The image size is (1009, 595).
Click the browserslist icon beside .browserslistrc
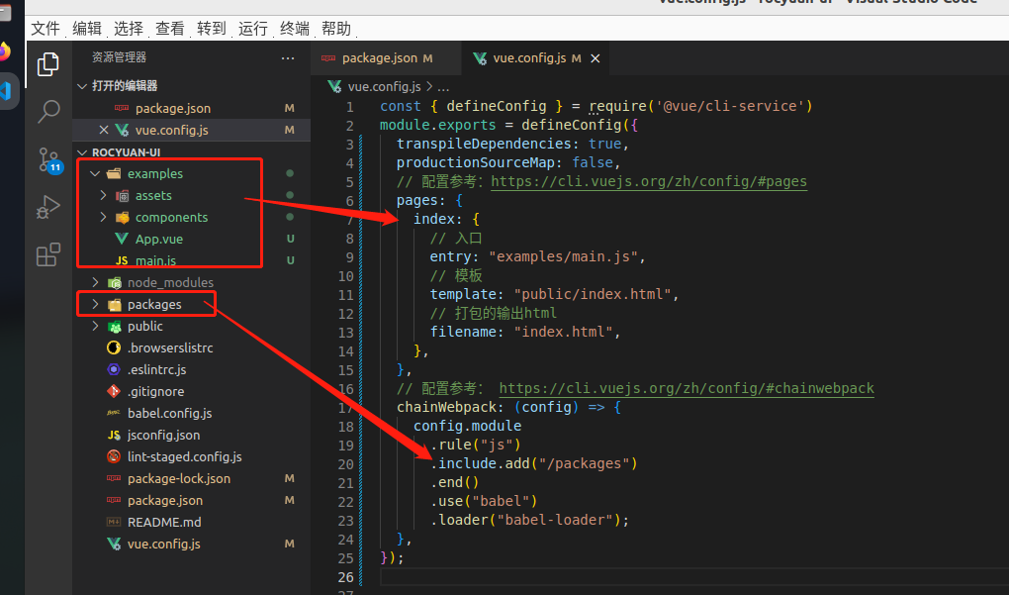pos(114,347)
